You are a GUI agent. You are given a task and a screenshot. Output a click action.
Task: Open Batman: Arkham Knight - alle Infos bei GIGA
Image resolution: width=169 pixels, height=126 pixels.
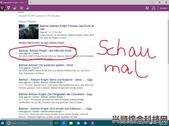tap(45, 50)
